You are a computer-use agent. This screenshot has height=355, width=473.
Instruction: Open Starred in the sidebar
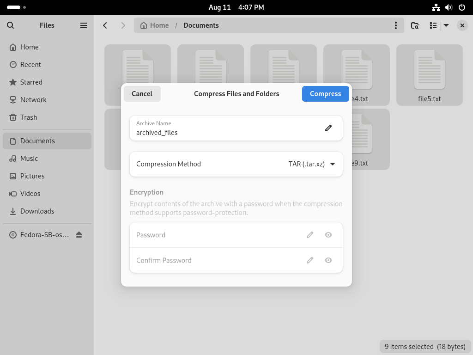(x=47, y=82)
